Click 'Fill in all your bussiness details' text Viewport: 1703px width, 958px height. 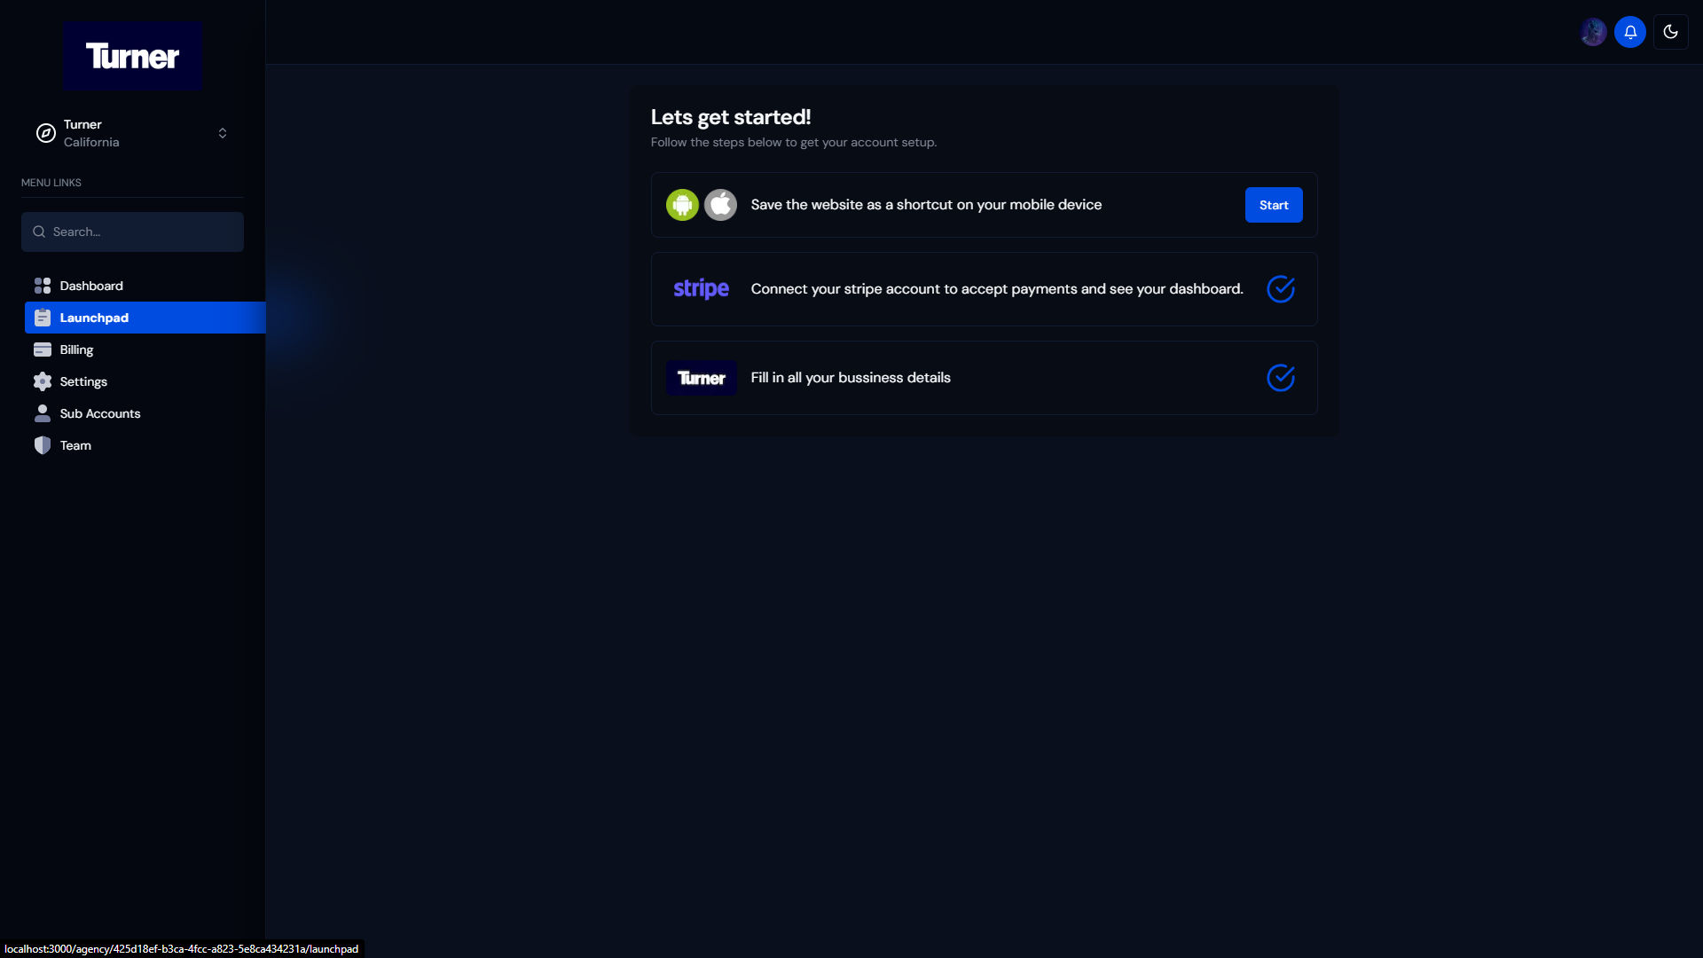click(851, 378)
